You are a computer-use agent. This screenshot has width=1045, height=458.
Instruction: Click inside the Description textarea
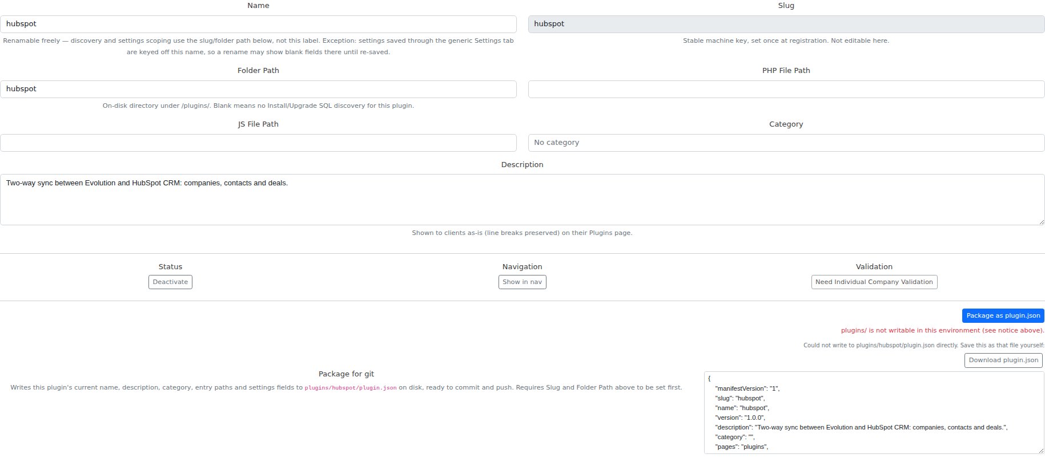click(522, 200)
